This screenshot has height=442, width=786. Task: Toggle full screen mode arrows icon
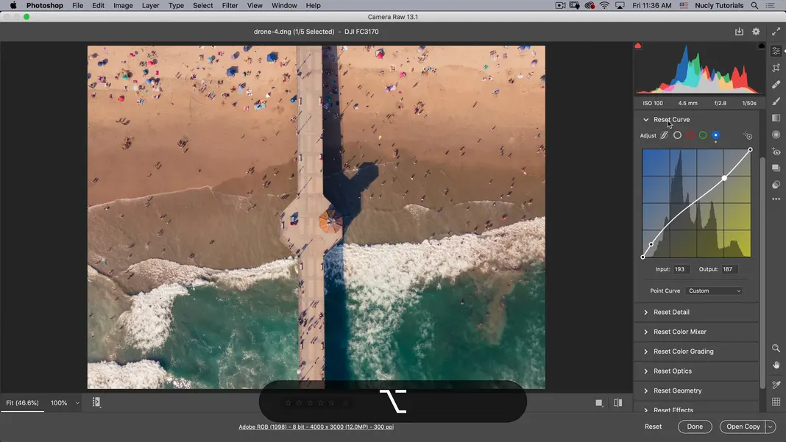(776, 32)
